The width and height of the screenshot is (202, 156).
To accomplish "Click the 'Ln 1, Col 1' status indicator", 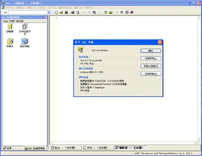I will tap(186, 153).
